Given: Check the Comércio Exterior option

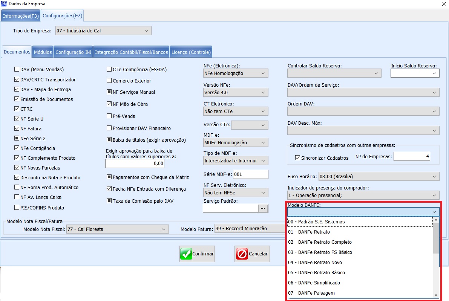Looking at the screenshot, I should coord(109,81).
